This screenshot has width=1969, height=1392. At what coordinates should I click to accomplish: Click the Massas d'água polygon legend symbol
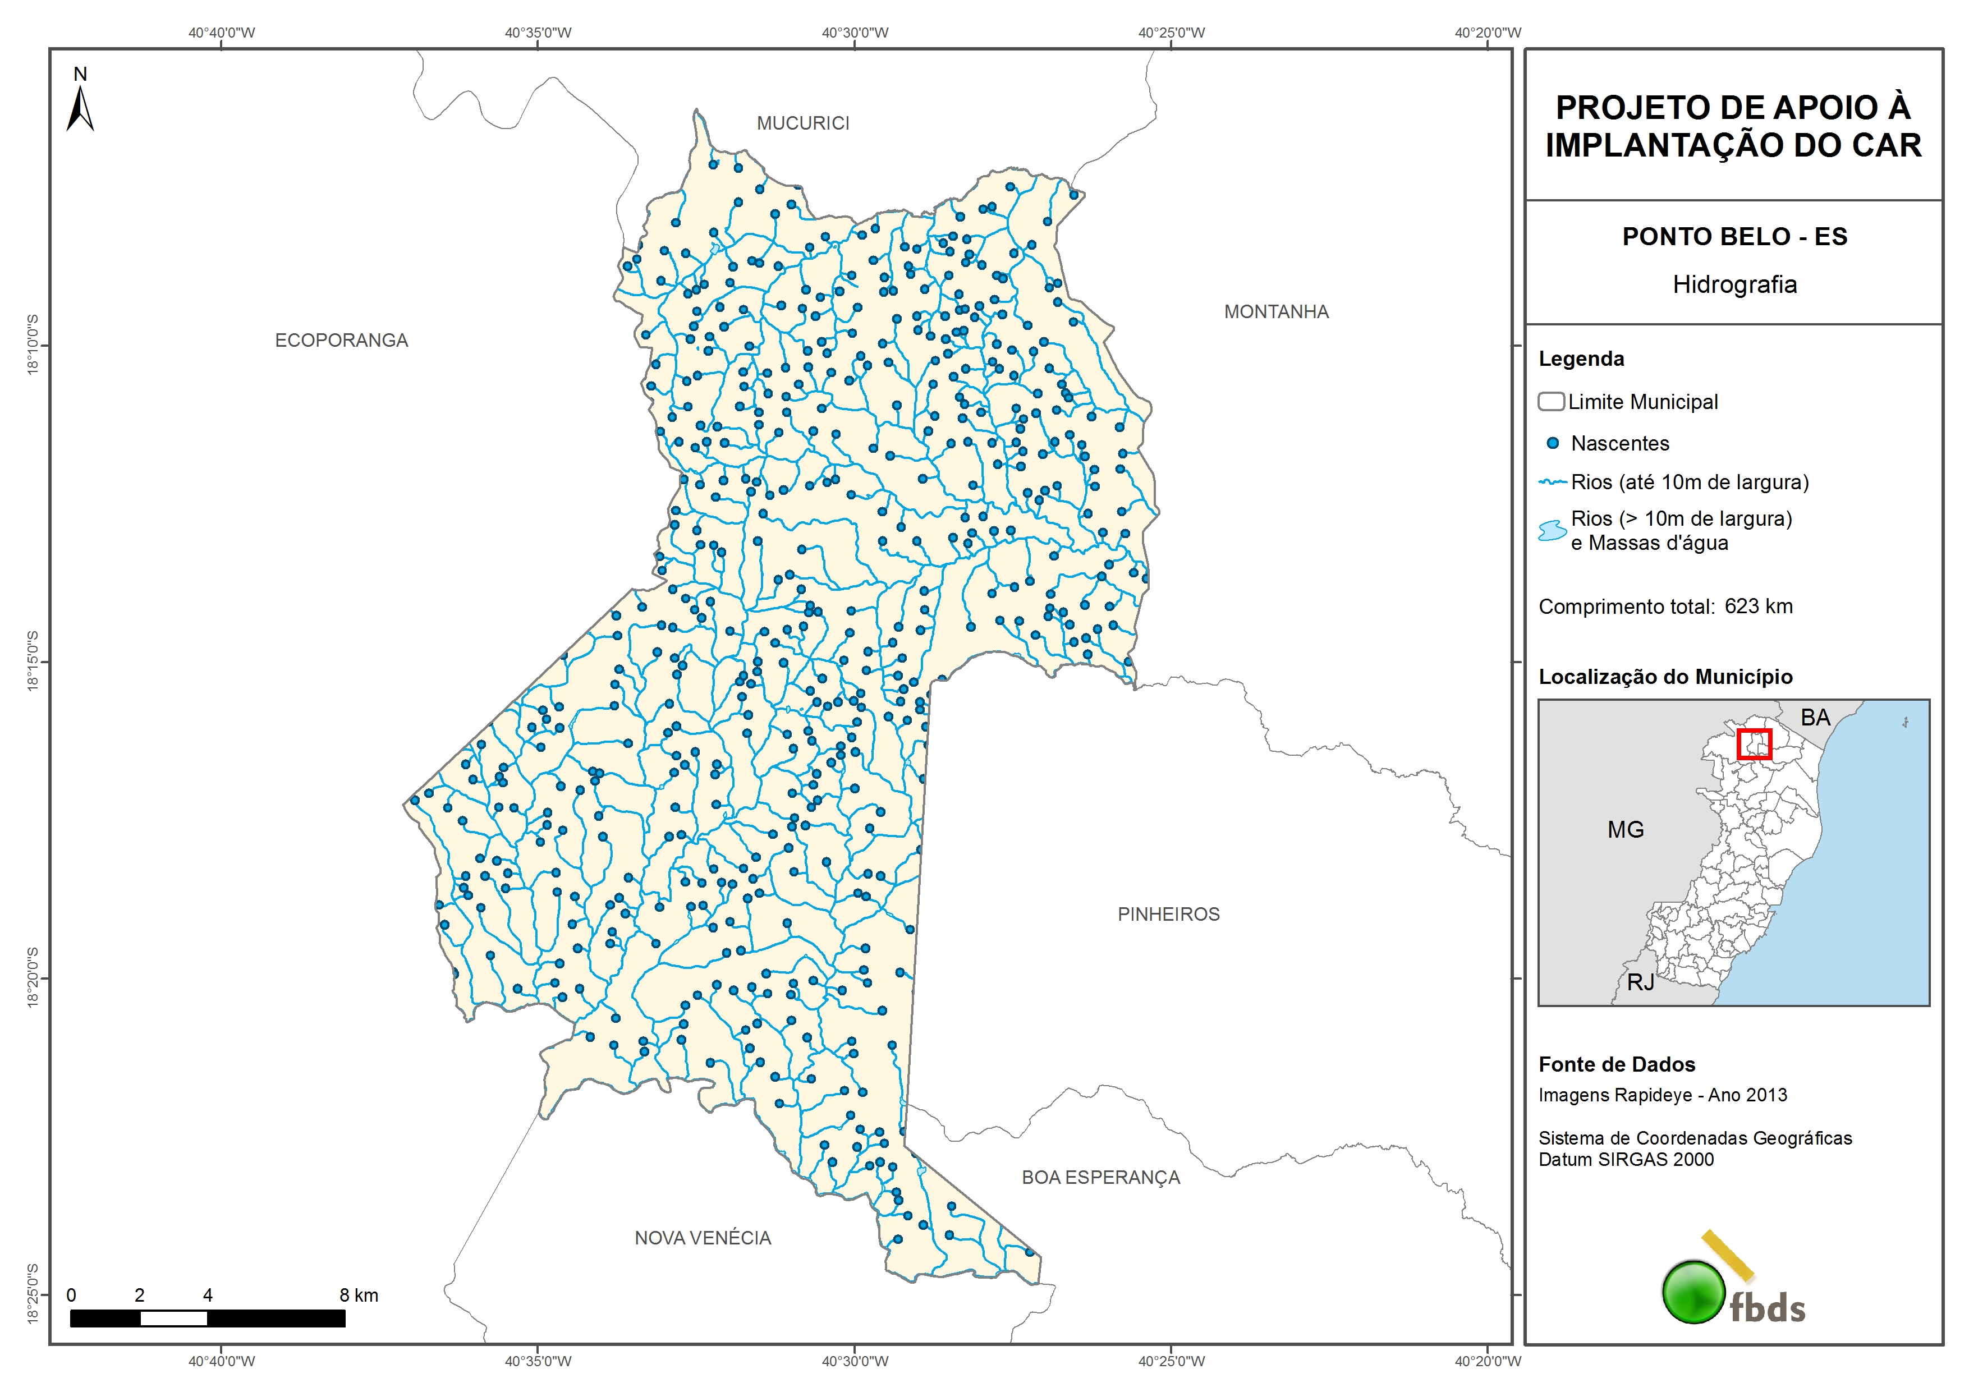(x=1552, y=530)
